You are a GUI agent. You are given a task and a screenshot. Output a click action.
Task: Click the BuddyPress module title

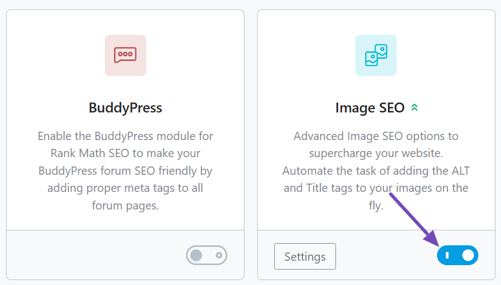coord(125,107)
